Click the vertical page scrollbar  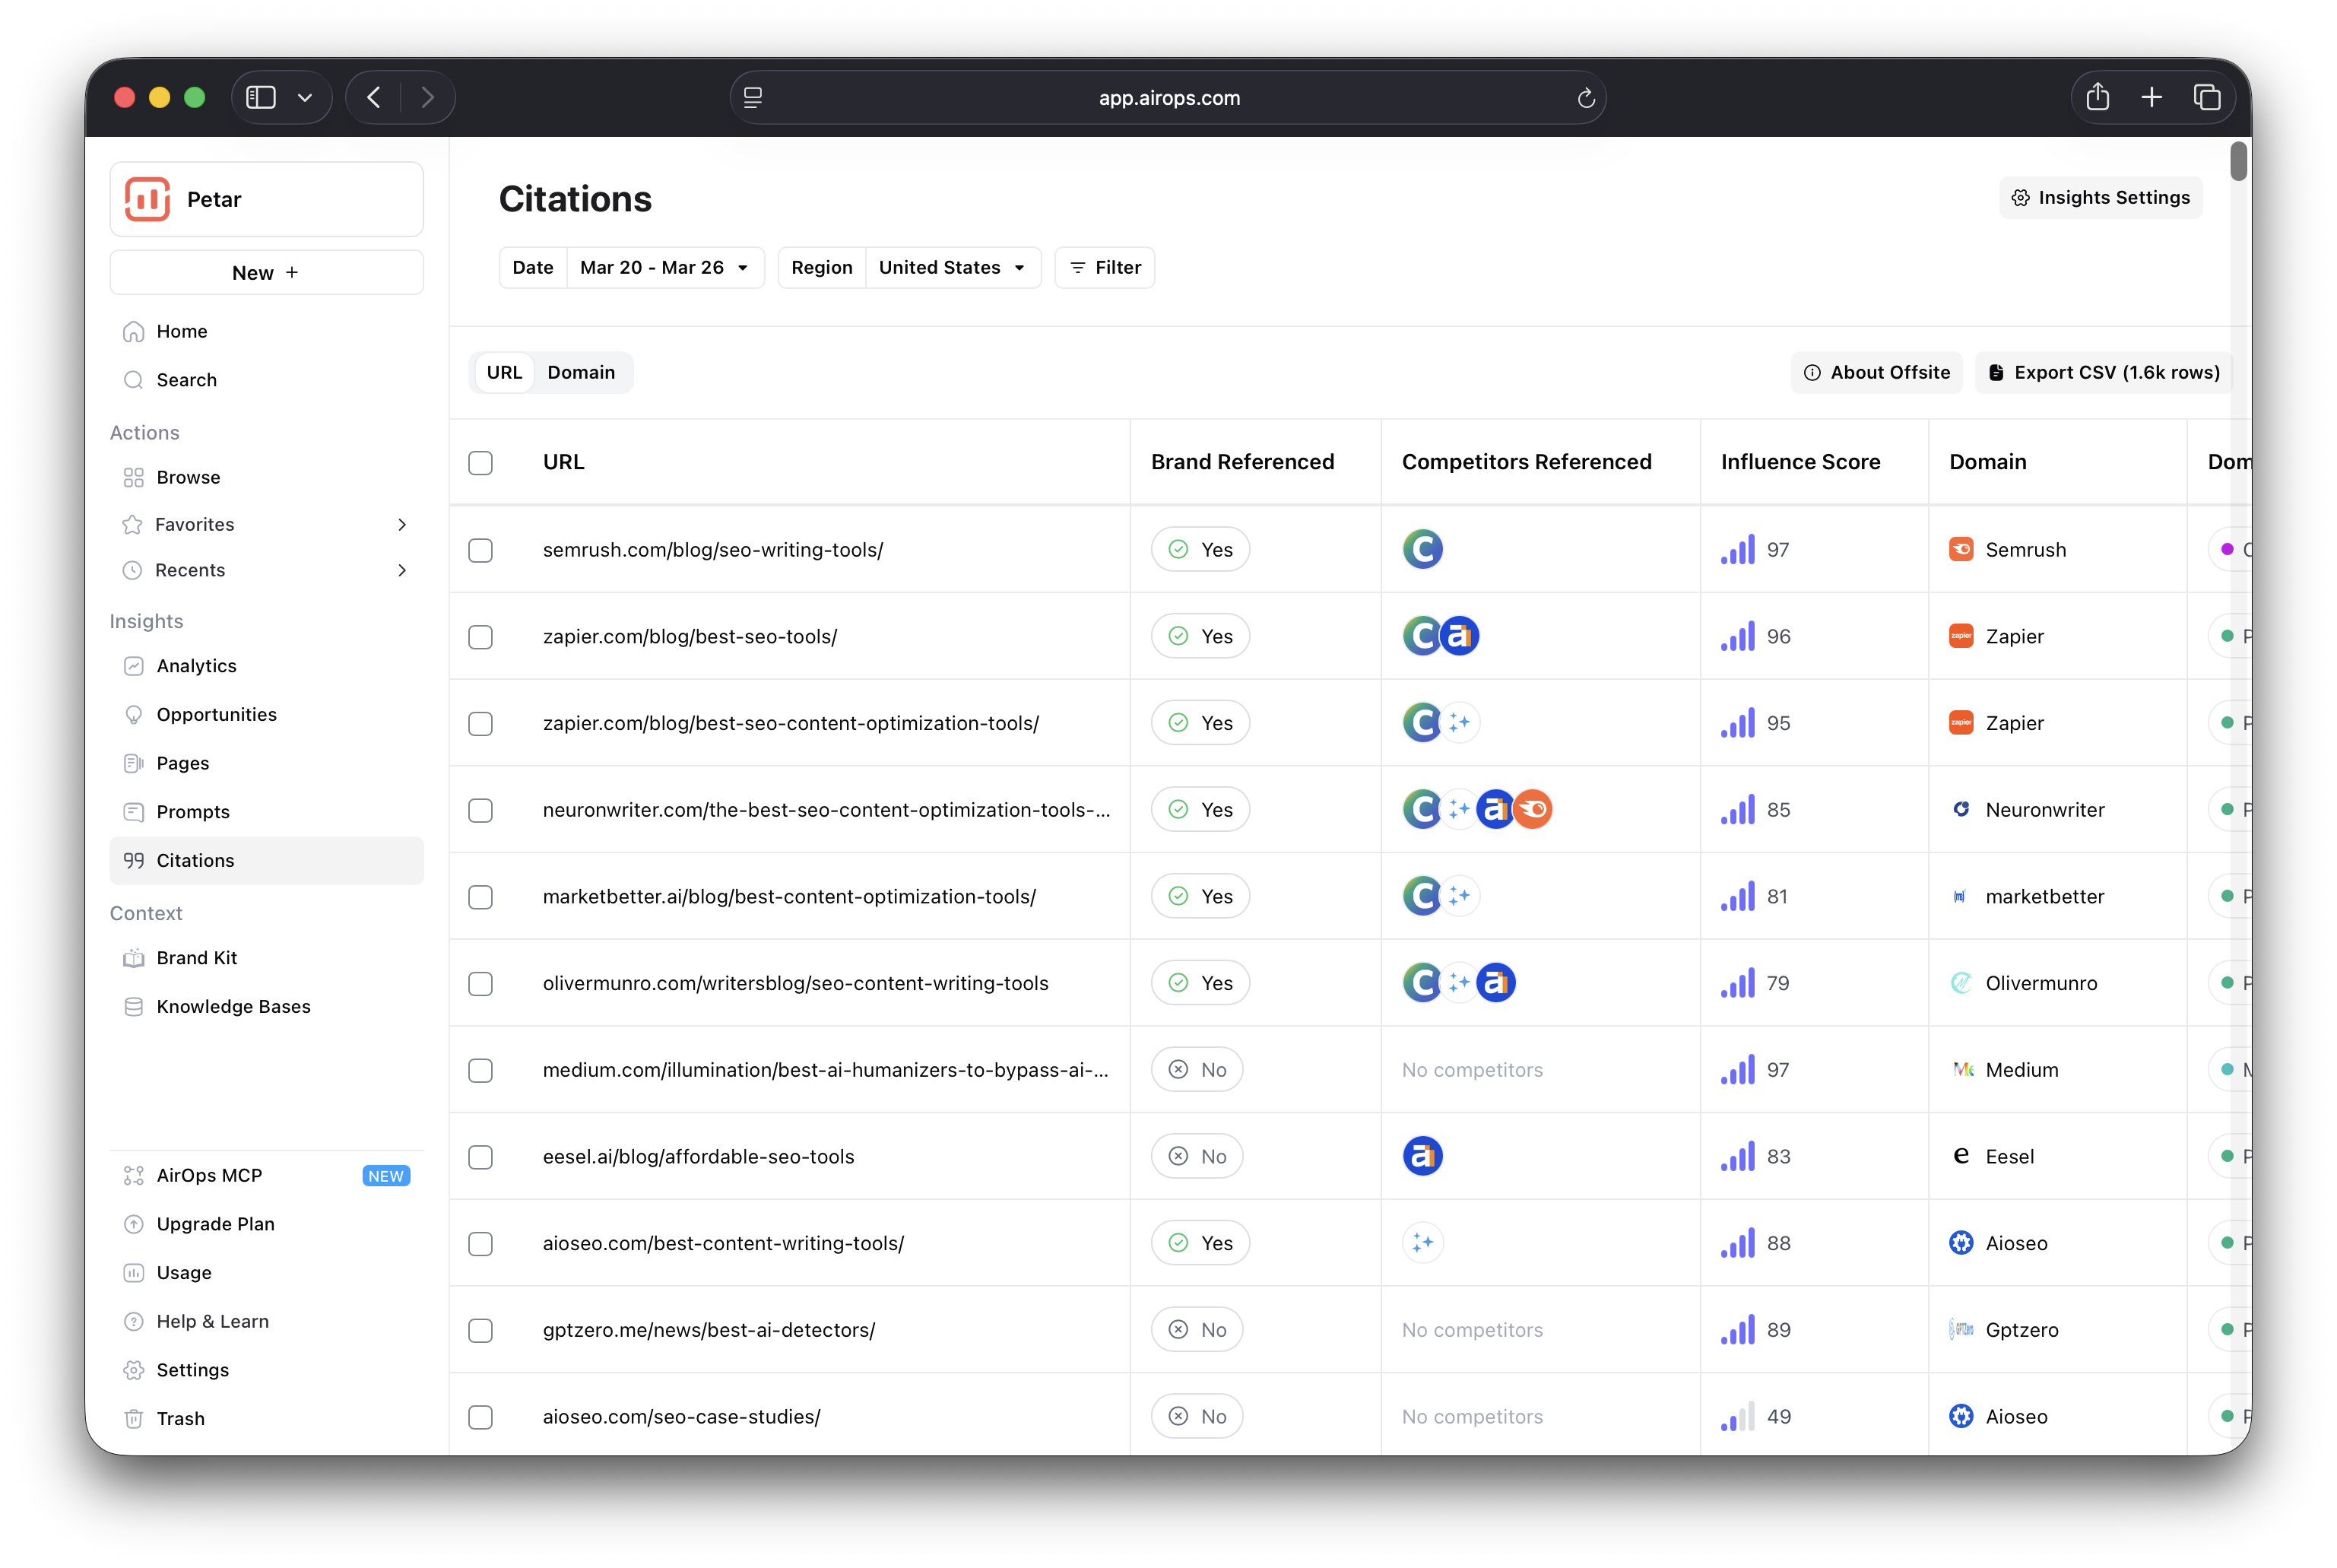pos(2238,162)
